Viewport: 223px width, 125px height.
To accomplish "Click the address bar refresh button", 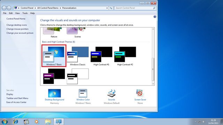I will (x=111, y=8).
